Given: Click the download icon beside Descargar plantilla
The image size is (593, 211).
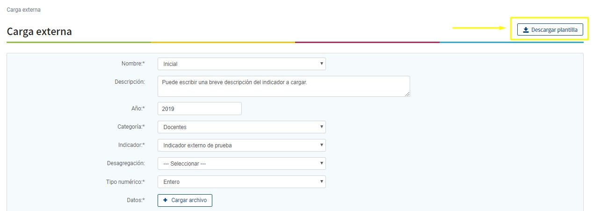Looking at the screenshot, I should click(x=526, y=30).
